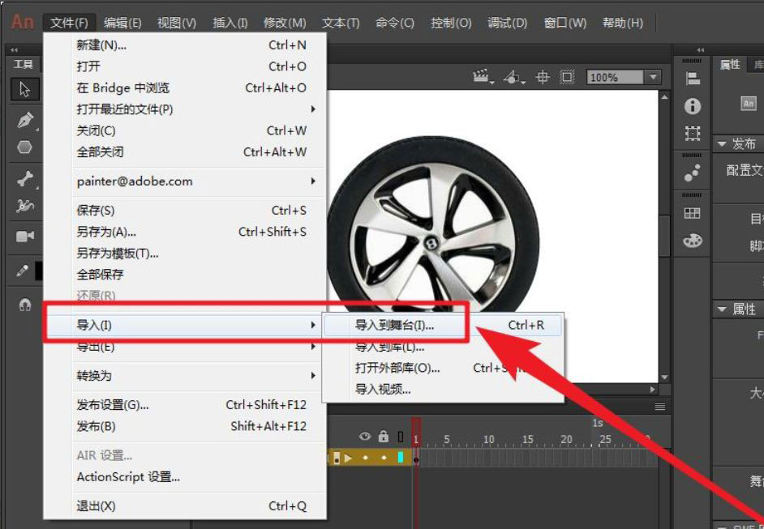Screen dimensions: 764x529
Task: Open the Color panel dots icon
Action: coord(693,173)
